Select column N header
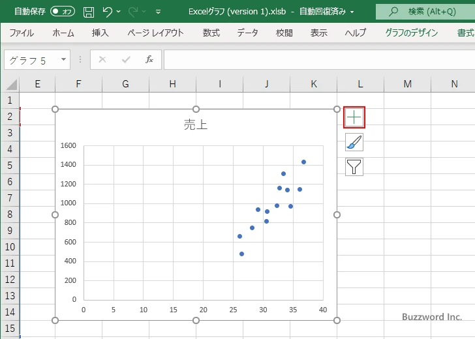The width and height of the screenshot is (475, 339). 454,84
